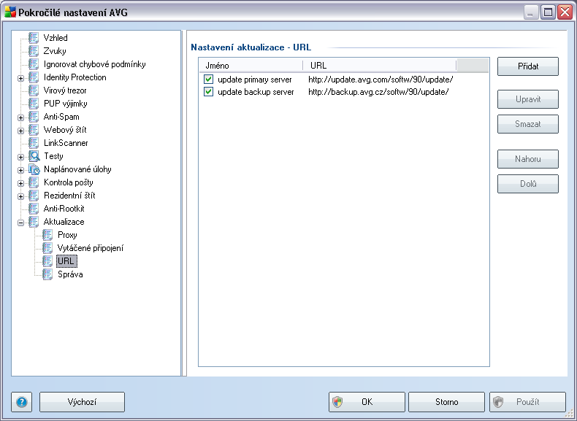Image resolution: width=577 pixels, height=421 pixels.
Task: Select the backup.avg.cz URL row text
Action: point(378,92)
